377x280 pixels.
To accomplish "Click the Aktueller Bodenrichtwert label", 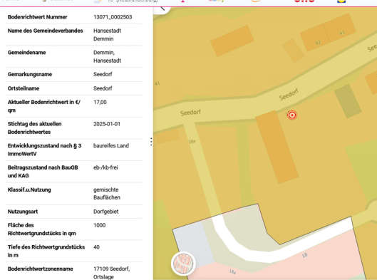I will (x=44, y=106).
